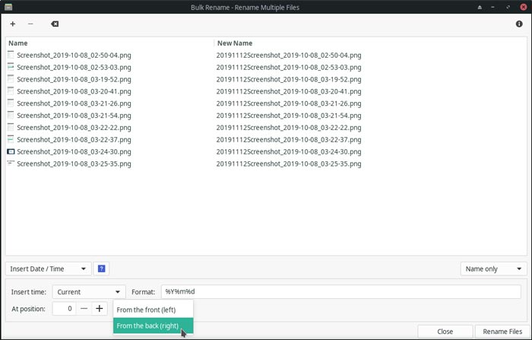Click new name 20191112Screenshot_2019-10-08_03-21-26.png
Viewport: 532px width, 340px height.
coord(289,103)
